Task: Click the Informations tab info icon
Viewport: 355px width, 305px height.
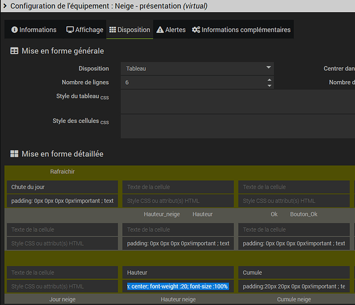Action: [x=15, y=30]
